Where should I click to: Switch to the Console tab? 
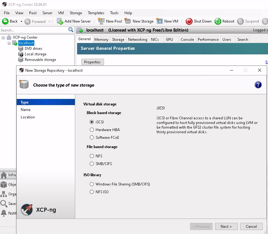coord(187,40)
